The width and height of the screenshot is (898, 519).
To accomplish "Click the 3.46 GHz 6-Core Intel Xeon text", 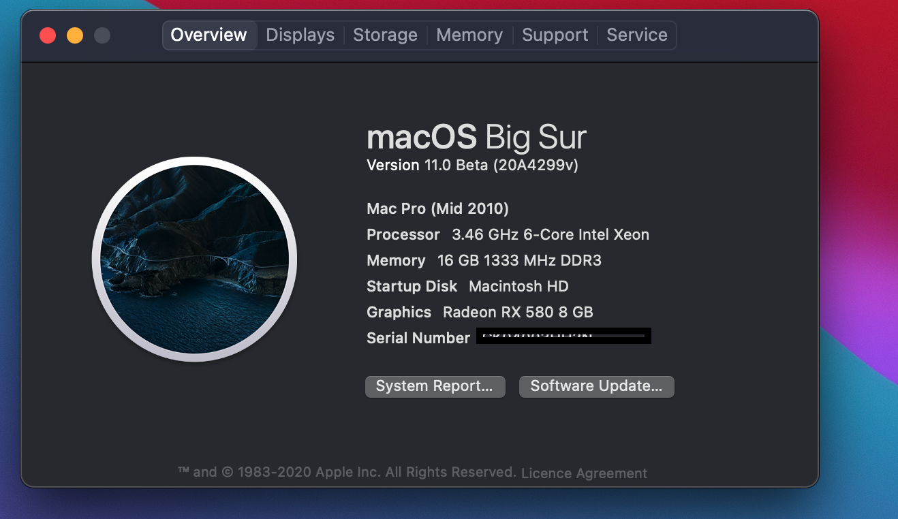I will 551,235.
